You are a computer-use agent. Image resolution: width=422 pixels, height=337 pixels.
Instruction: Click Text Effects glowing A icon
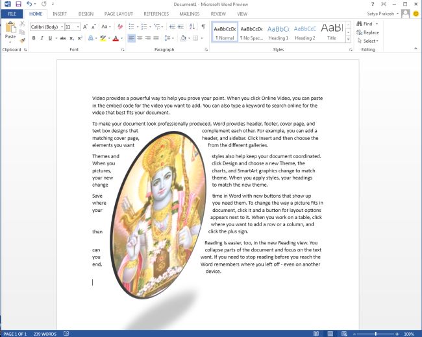pos(91,38)
